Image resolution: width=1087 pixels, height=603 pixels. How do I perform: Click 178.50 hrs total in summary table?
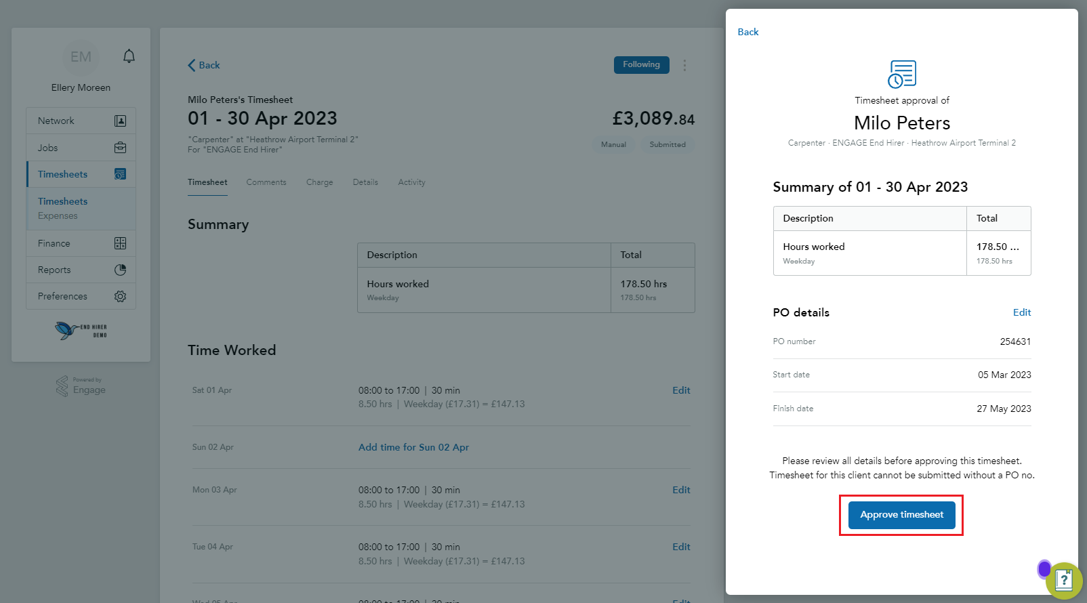(x=643, y=284)
